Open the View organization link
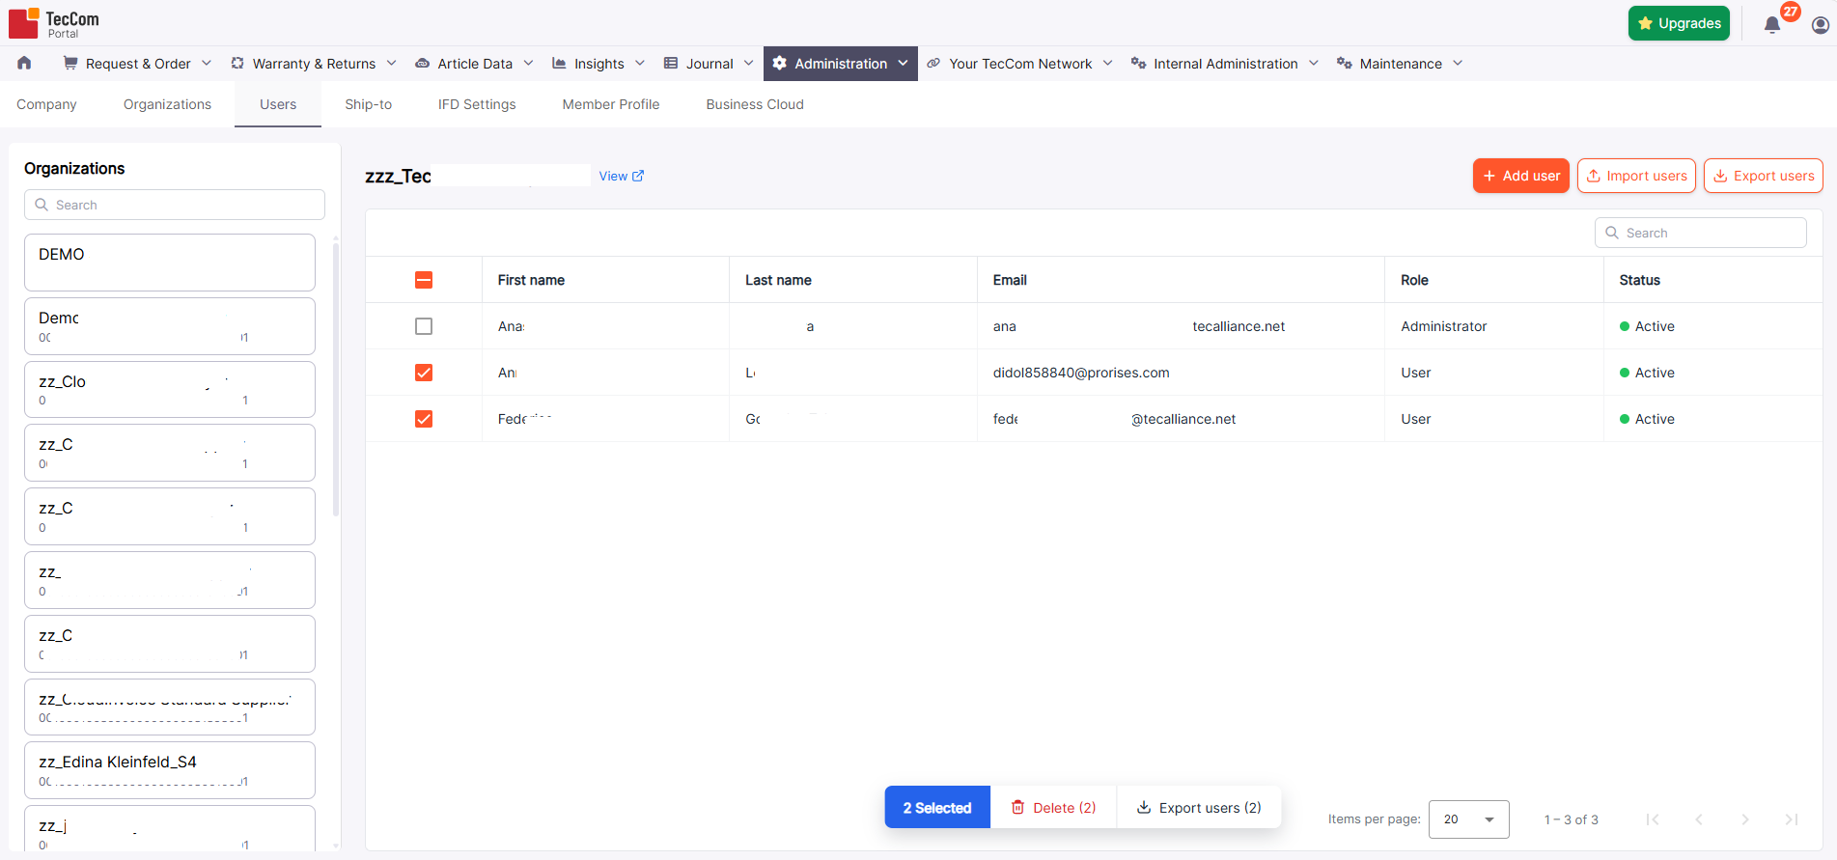1837x860 pixels. pyautogui.click(x=622, y=176)
